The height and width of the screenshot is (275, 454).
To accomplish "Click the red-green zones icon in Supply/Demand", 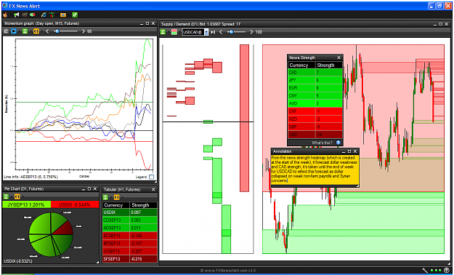I will coord(174,32).
